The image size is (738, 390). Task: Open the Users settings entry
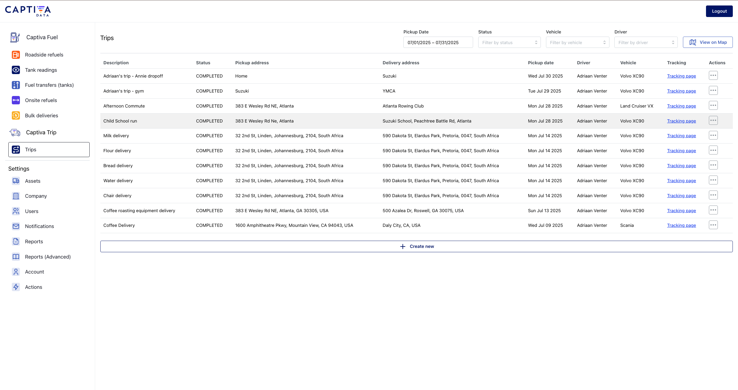click(31, 211)
